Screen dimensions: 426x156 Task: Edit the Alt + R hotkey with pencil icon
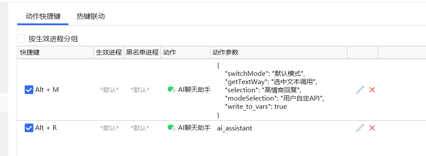coord(360,128)
